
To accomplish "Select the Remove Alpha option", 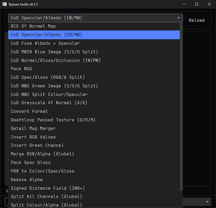I will click(94, 180).
